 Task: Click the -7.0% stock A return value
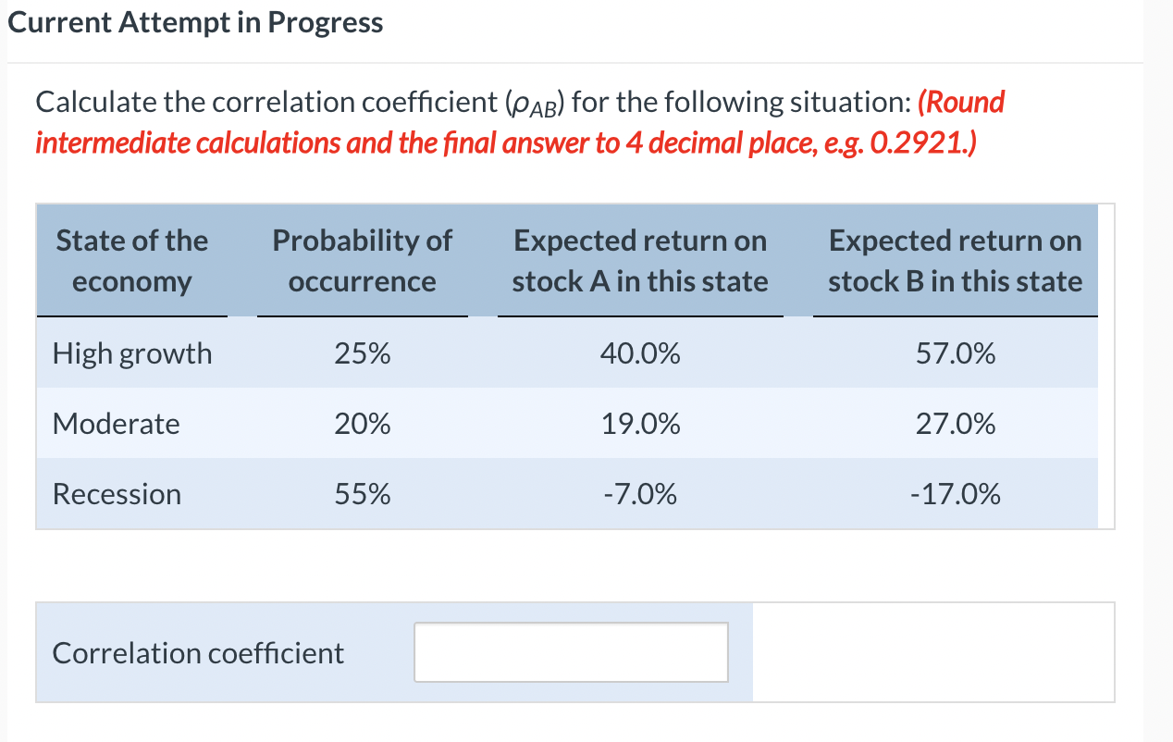coord(640,494)
